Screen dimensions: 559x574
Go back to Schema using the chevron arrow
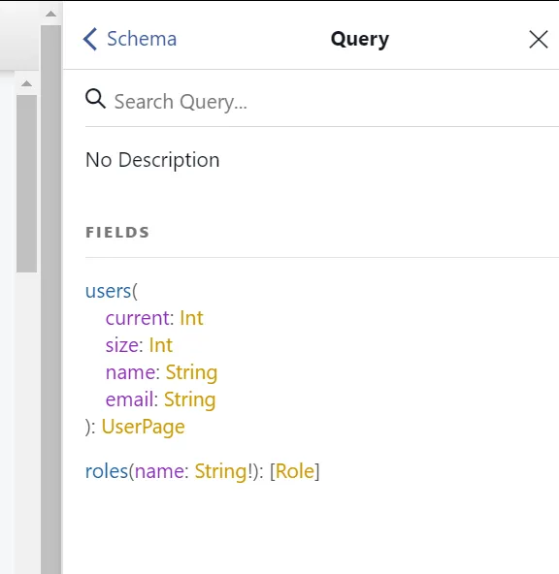click(90, 39)
